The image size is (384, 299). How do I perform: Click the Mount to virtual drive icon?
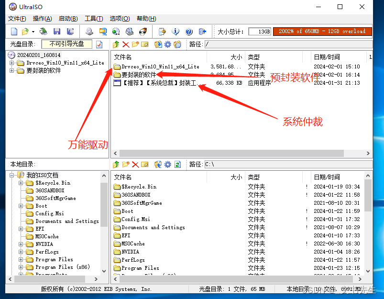click(x=129, y=32)
